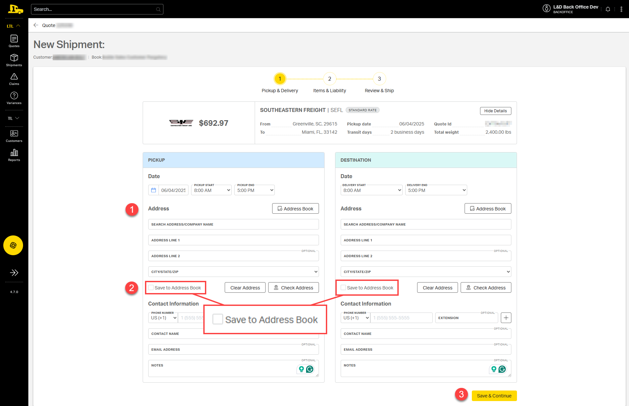Click the notifications bell icon
Screen dimensions: 629x406
click(608, 9)
